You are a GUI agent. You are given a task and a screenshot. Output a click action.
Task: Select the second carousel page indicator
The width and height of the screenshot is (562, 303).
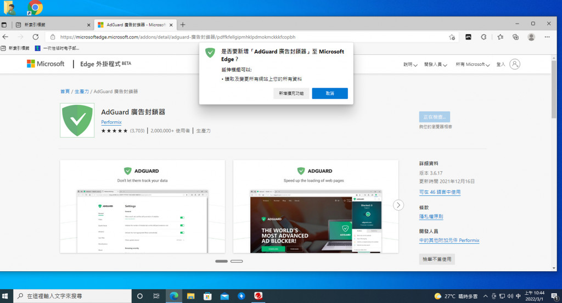[x=237, y=261]
